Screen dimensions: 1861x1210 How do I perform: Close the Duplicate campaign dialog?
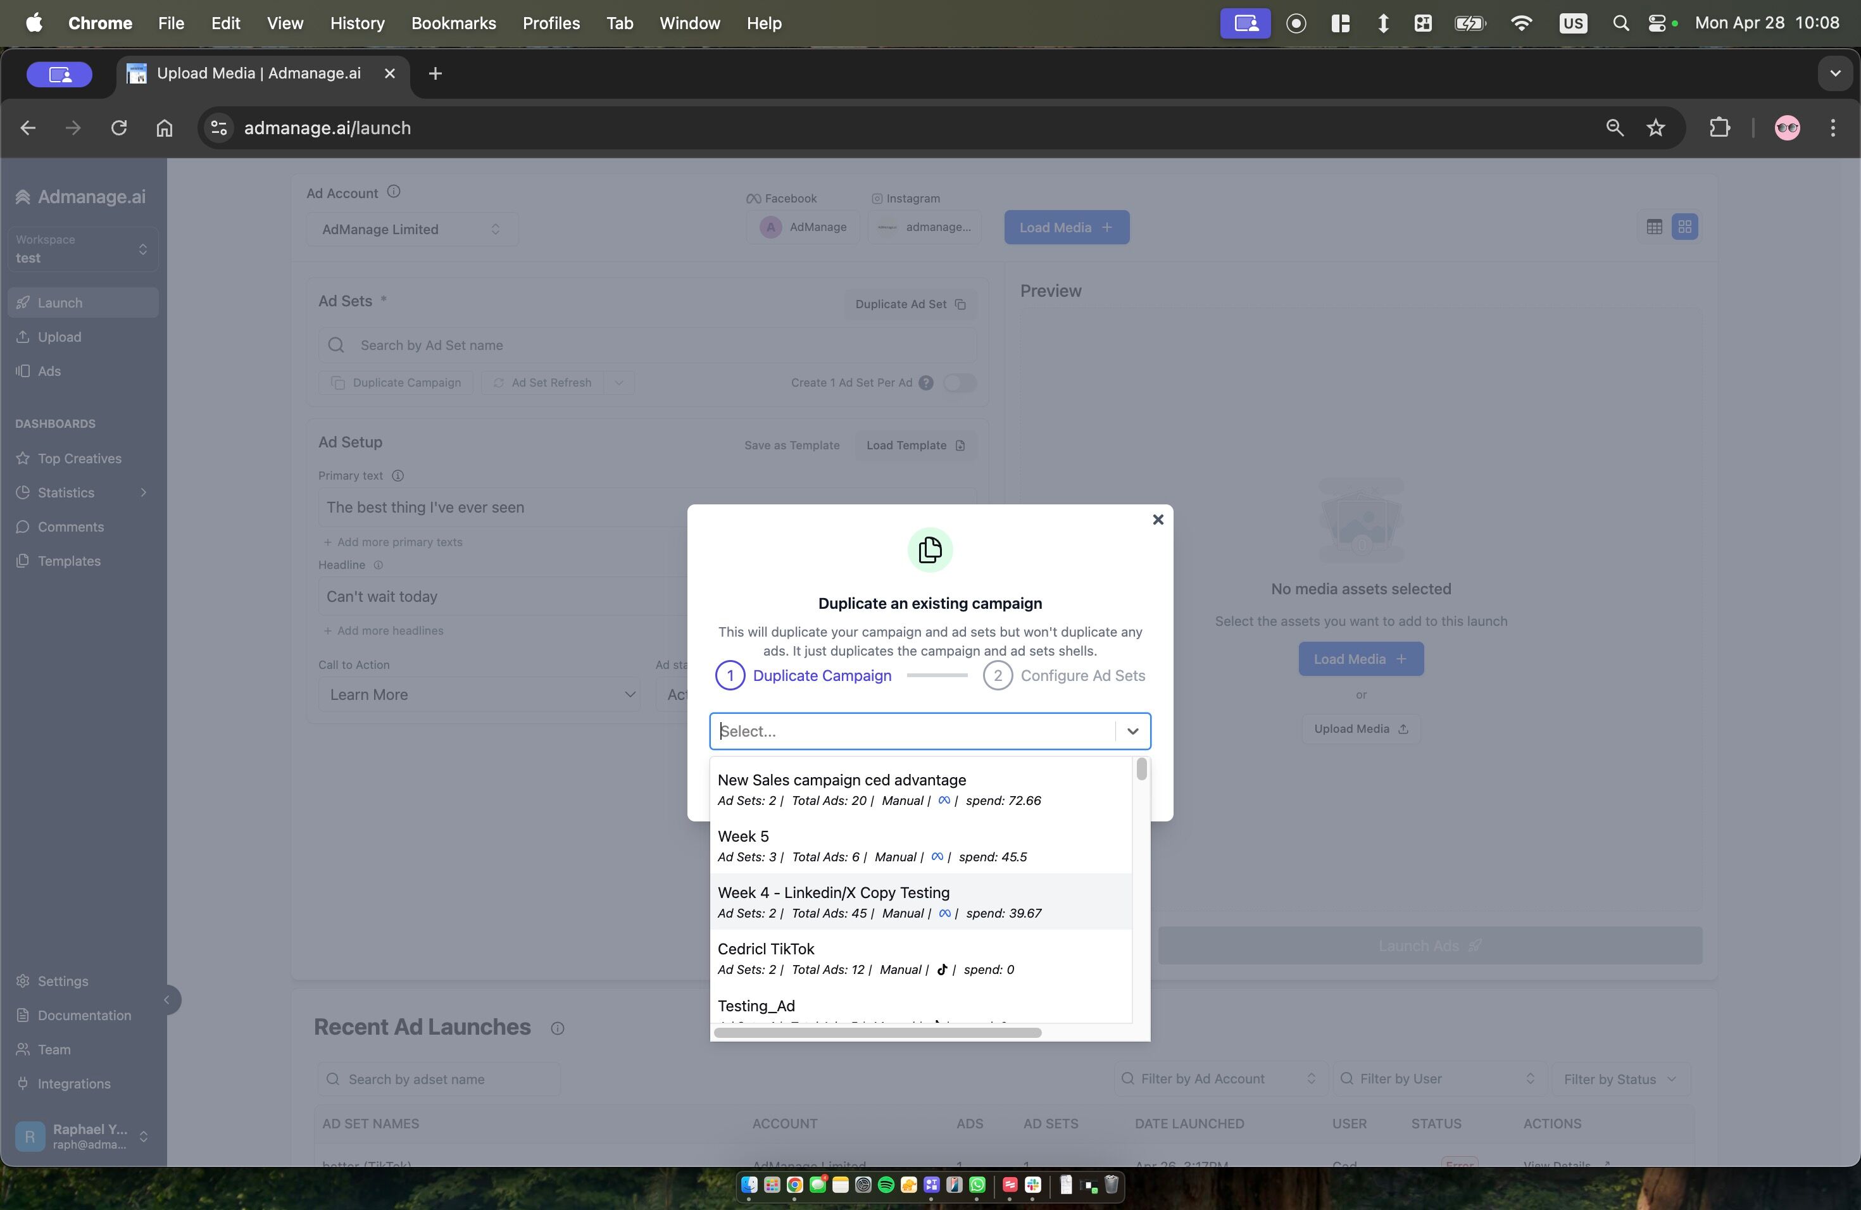click(x=1158, y=520)
